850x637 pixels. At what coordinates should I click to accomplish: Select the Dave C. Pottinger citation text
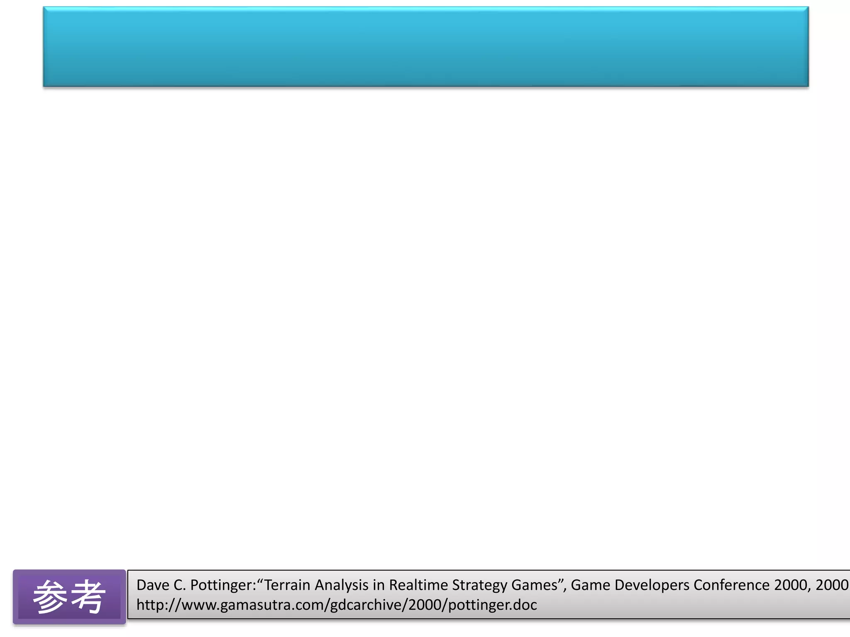tap(492, 585)
